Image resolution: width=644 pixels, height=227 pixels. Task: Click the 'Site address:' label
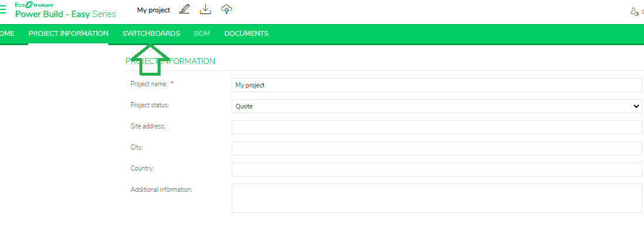(148, 126)
